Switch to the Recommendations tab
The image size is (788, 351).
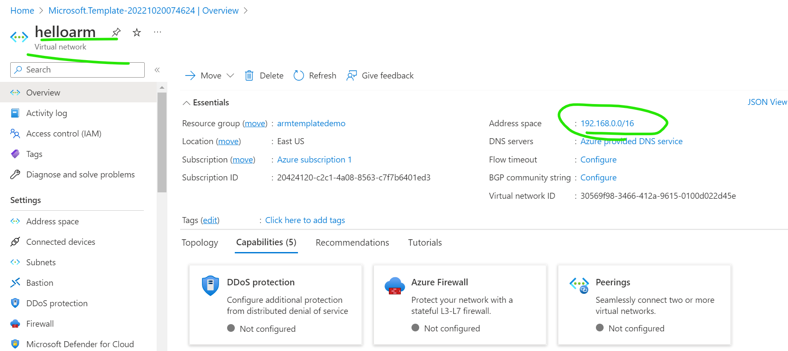pos(352,243)
